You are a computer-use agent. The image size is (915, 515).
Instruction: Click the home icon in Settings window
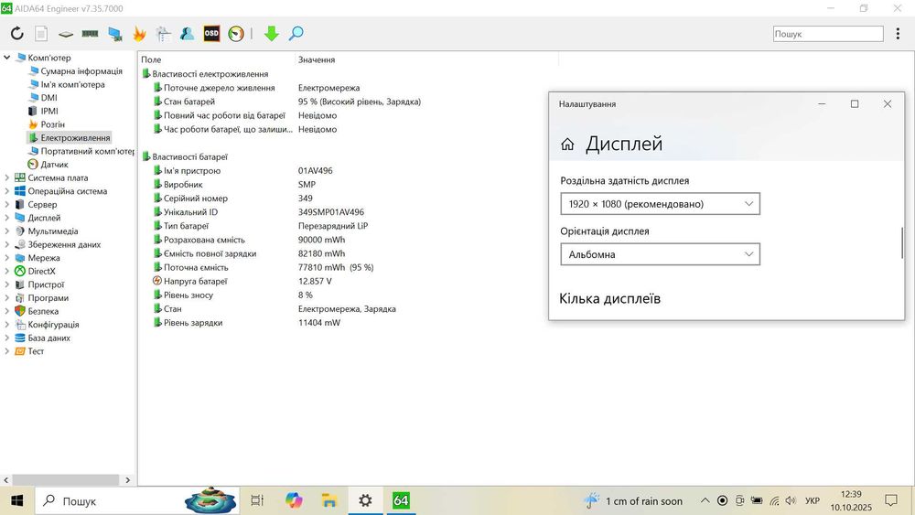(567, 144)
